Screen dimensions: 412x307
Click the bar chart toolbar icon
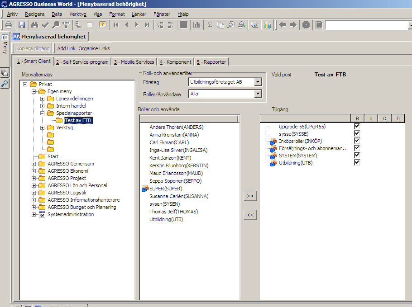196,25
